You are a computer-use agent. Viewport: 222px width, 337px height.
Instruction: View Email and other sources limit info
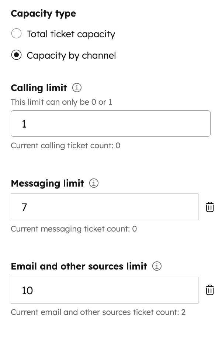(x=157, y=266)
